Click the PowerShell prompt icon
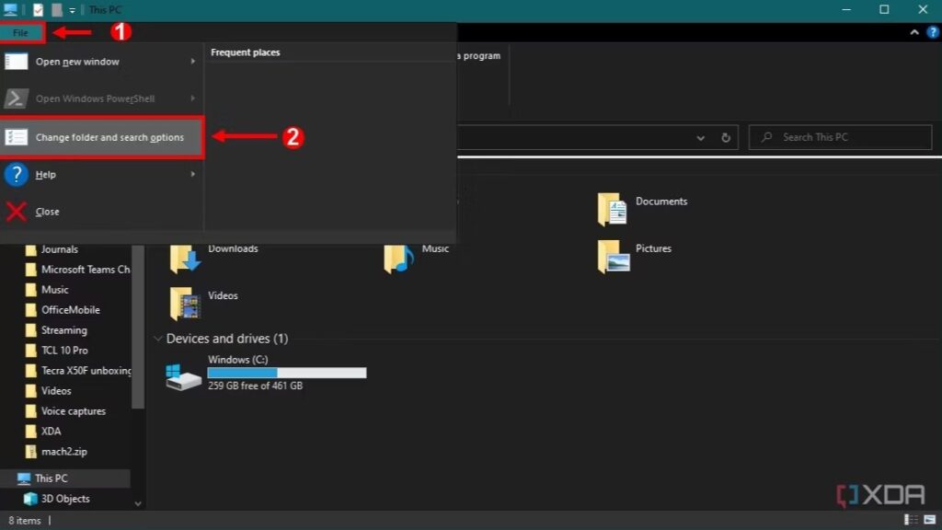 (x=17, y=98)
